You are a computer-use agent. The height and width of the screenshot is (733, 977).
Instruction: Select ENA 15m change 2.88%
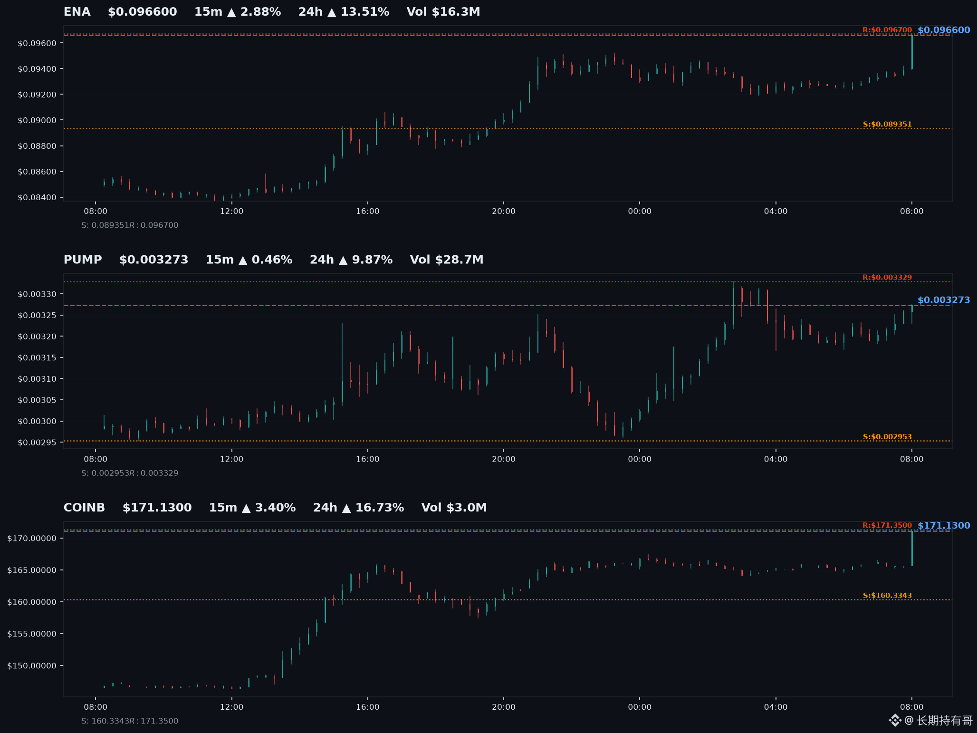point(238,12)
